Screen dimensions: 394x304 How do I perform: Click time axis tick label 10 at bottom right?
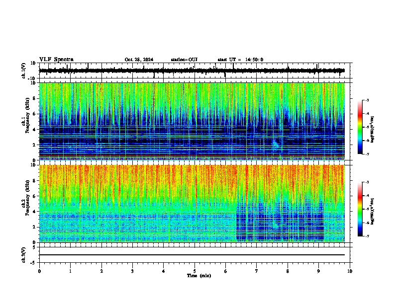[350, 271]
